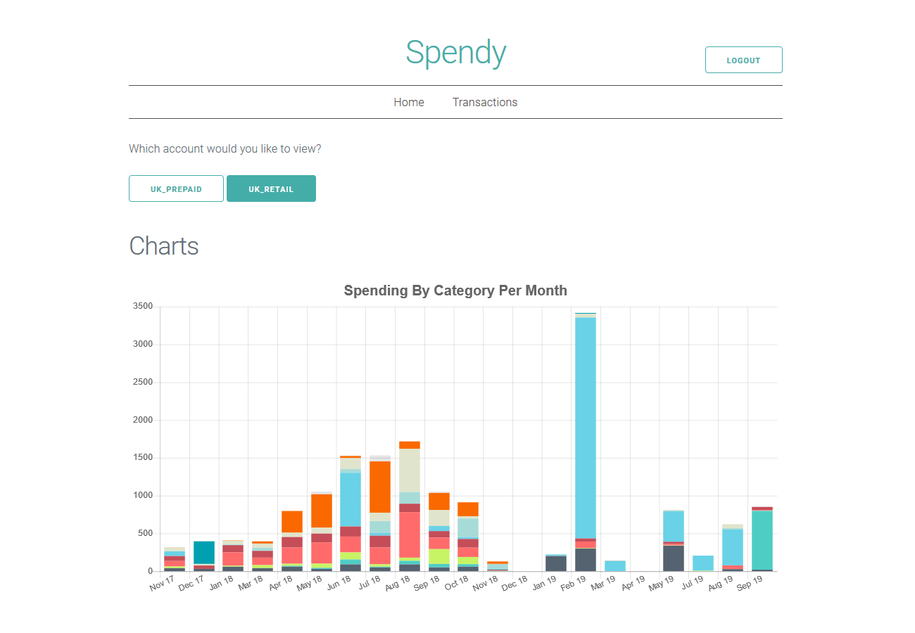Click the orange segment in the May 18 bar
Viewport: 915px width, 633px height.
(322, 511)
